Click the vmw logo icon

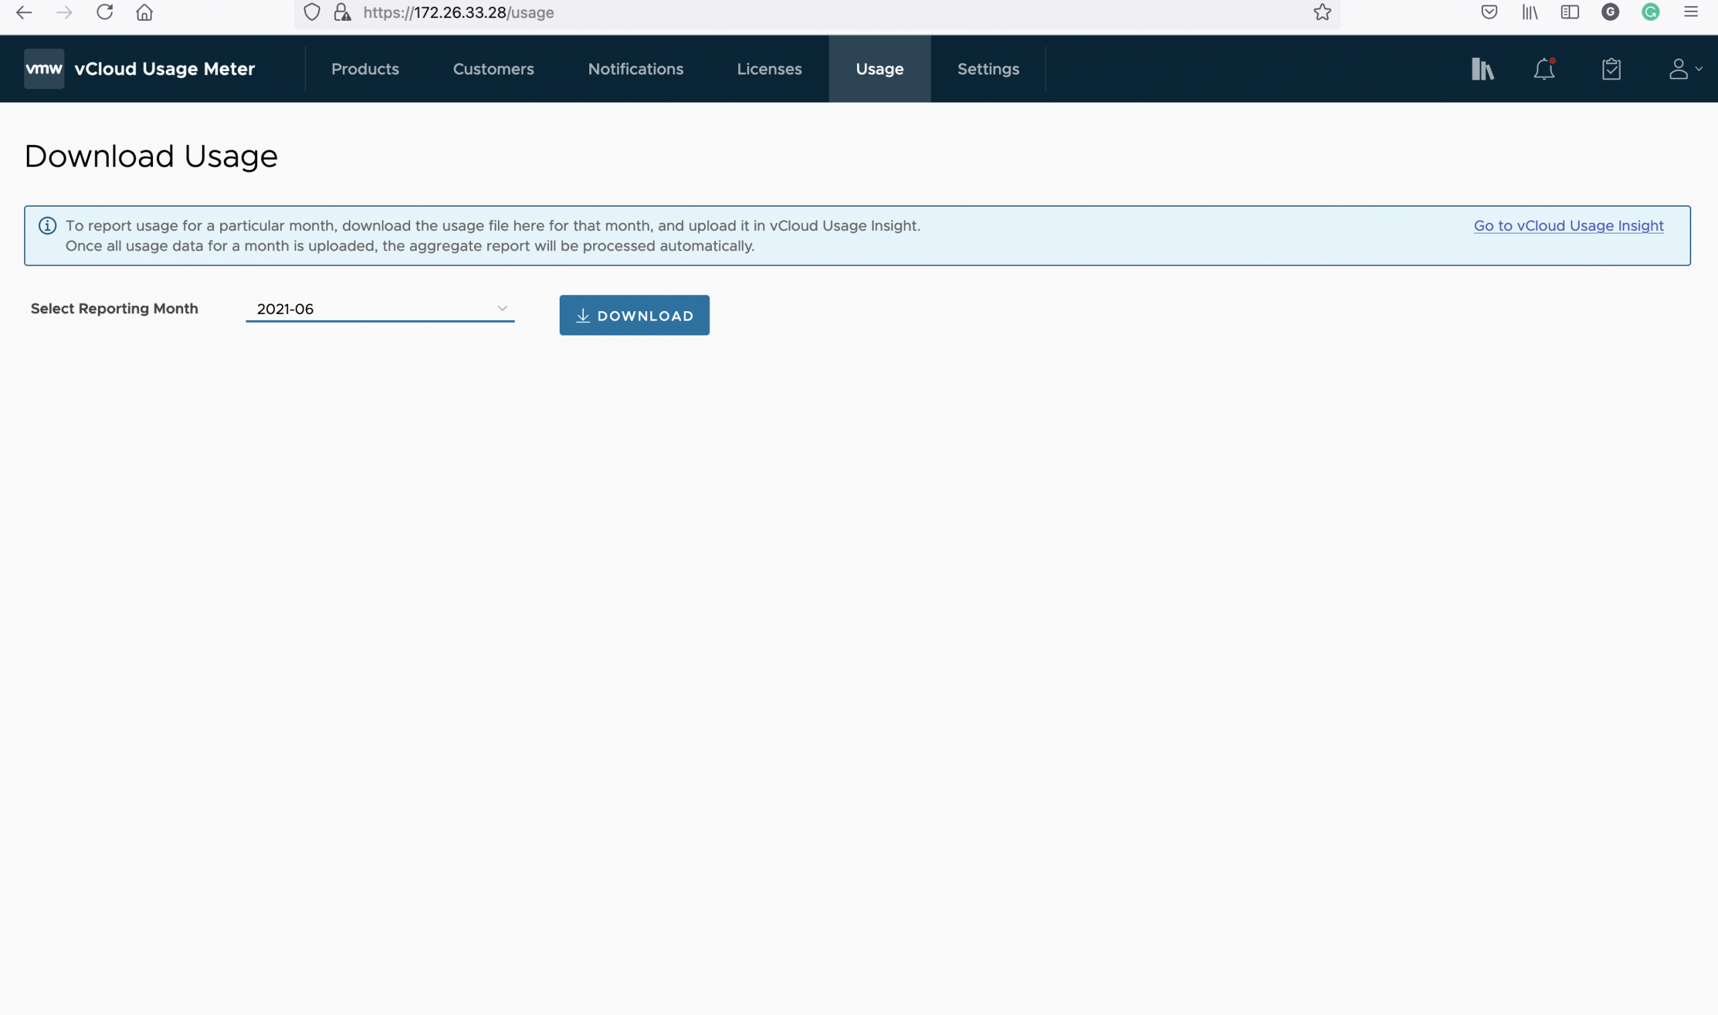pyautogui.click(x=44, y=68)
